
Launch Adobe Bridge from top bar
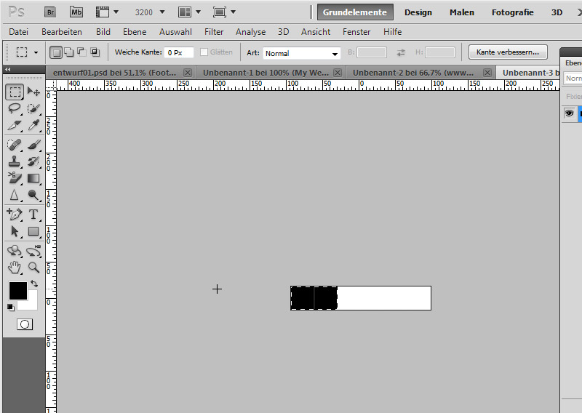(49, 12)
